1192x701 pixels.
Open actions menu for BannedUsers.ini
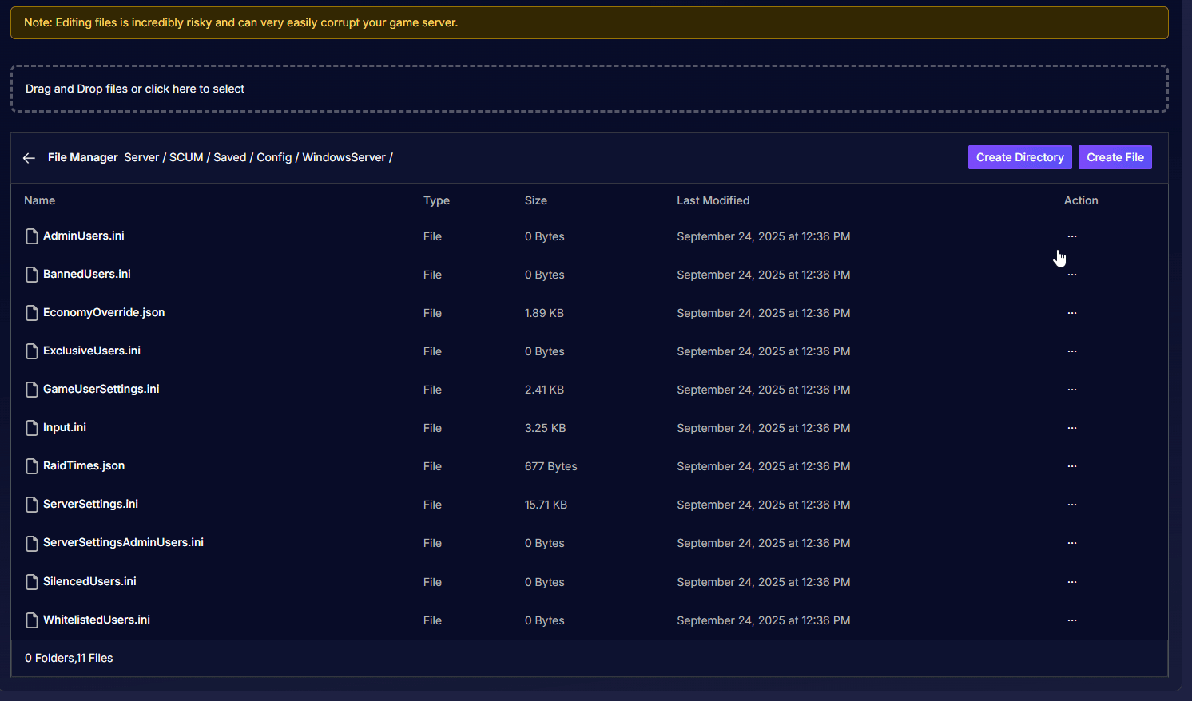click(1071, 275)
